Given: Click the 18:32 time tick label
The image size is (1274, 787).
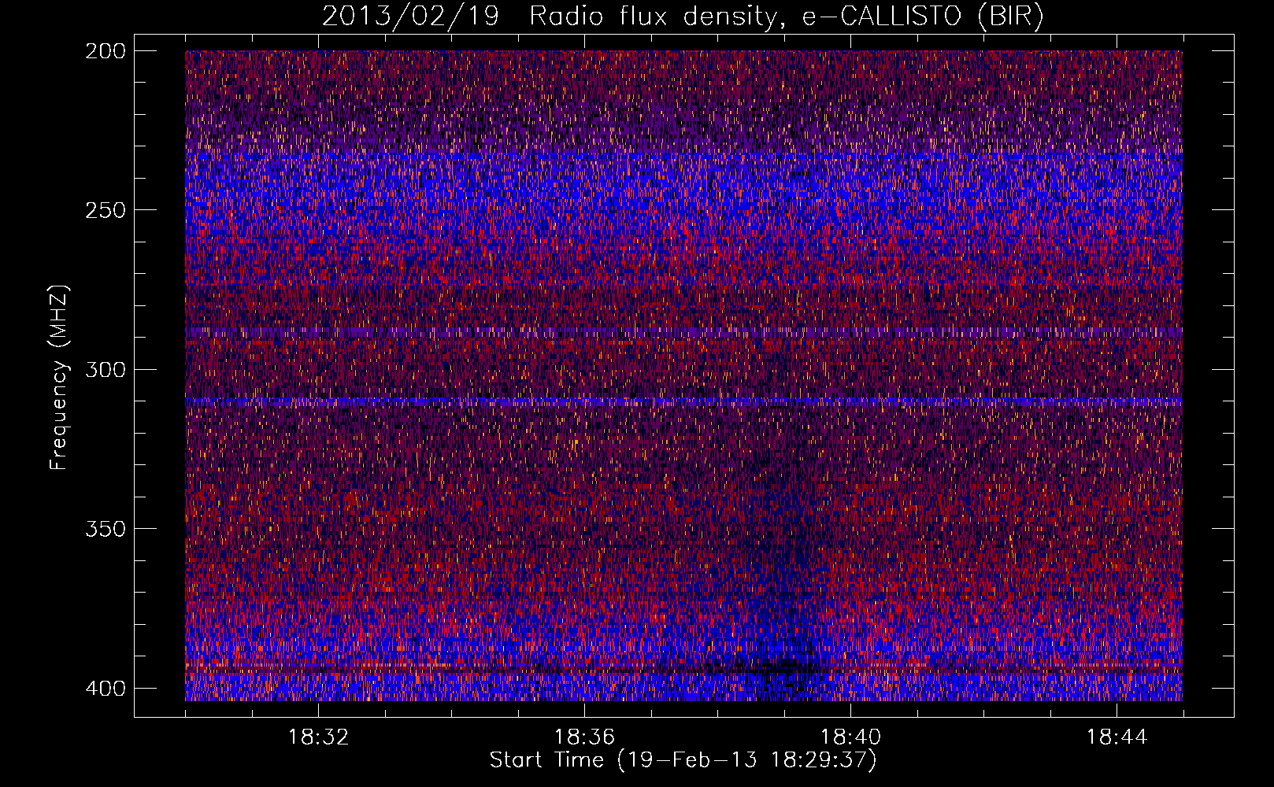Looking at the screenshot, I should [x=318, y=737].
